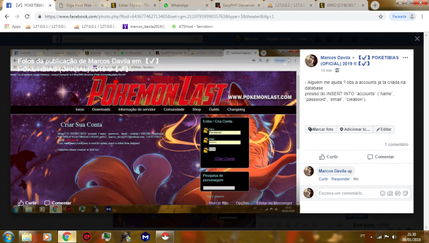Click the emoji icon in comment box

coord(383,193)
